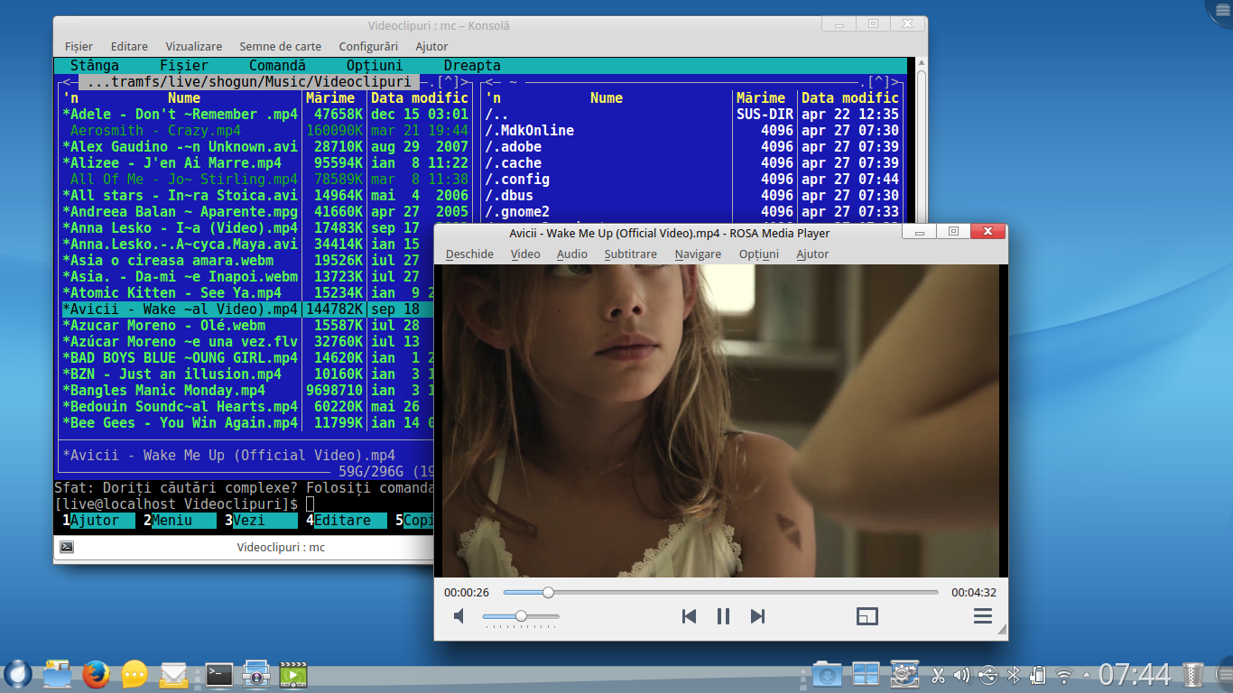Click the 4 Editare function key button
1233x693 pixels.
[346, 521]
